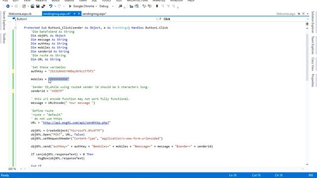Click the Undo arrow icon

coord(51,6)
